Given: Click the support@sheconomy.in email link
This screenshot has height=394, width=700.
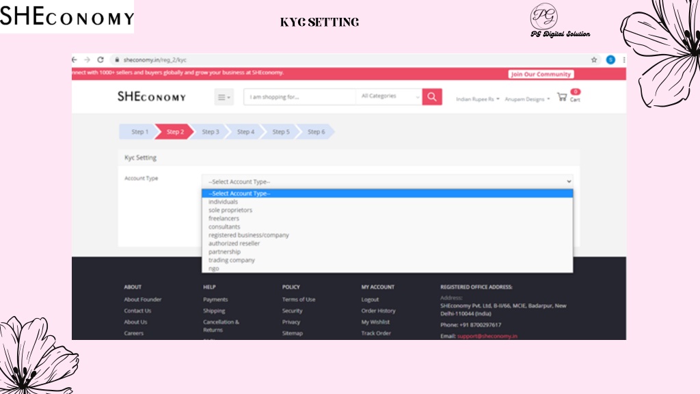Looking at the screenshot, I should point(487,337).
